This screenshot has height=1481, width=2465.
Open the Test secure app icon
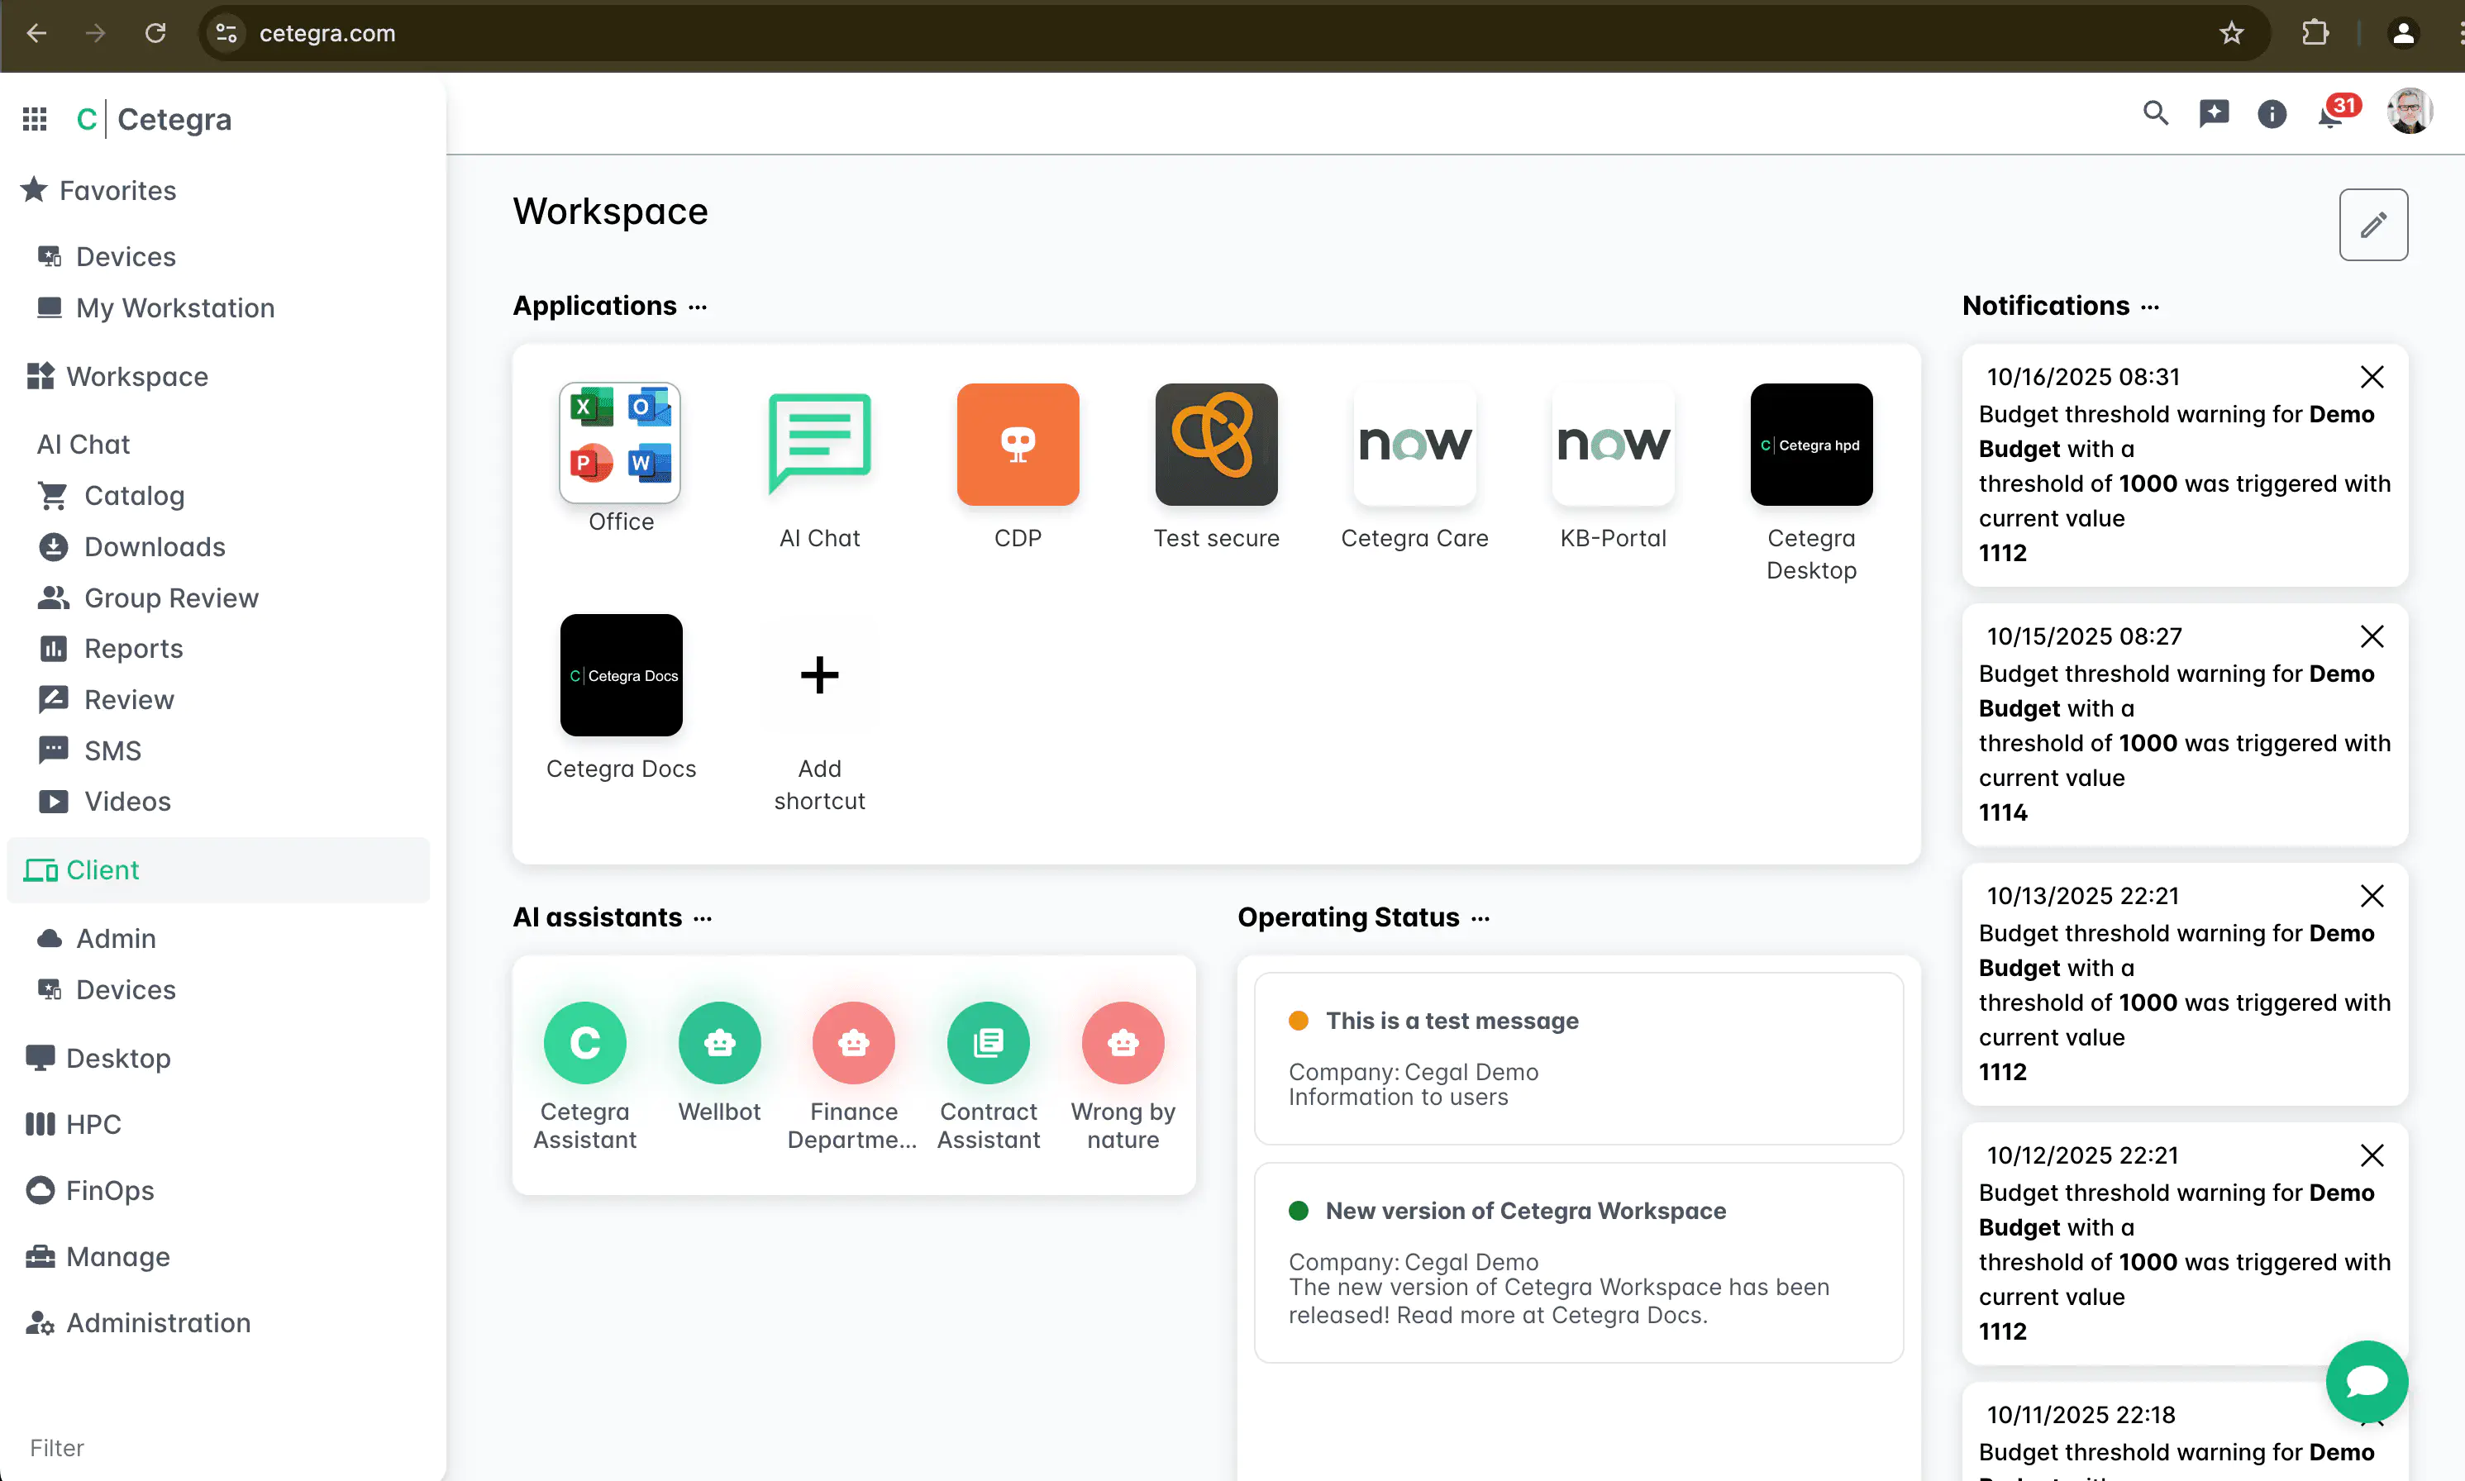click(x=1215, y=444)
